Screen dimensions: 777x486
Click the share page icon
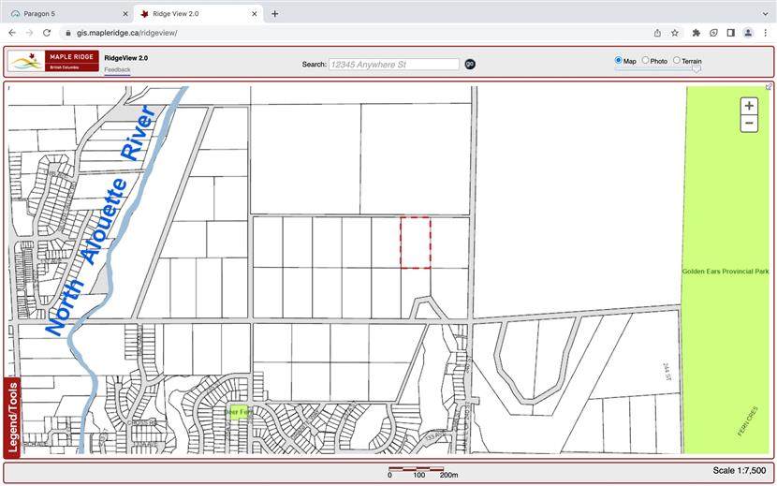pyautogui.click(x=657, y=32)
